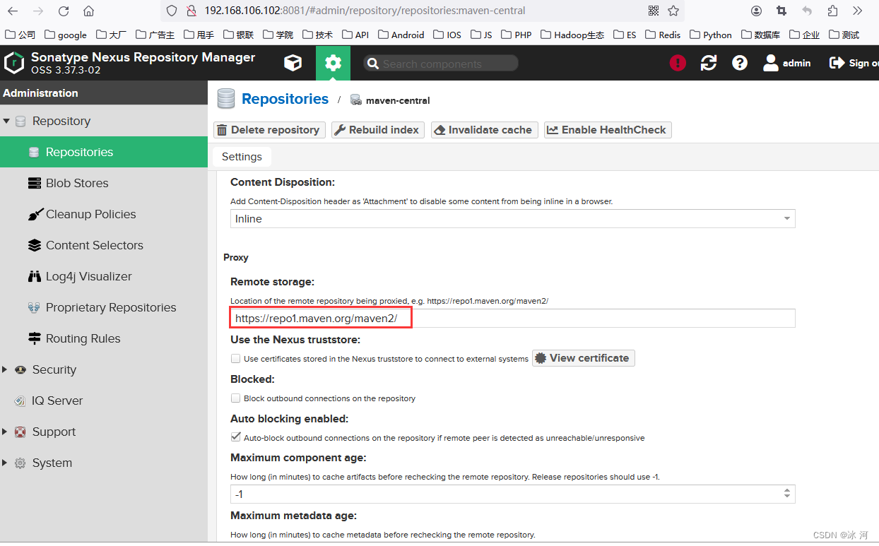
Task: Click the browser account icon in toolbar
Action: (756, 11)
